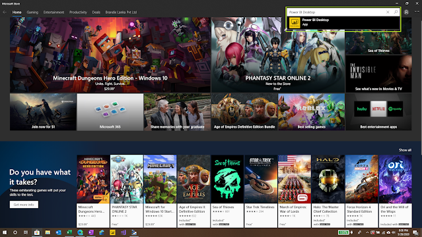Open the Home tab

[17, 12]
